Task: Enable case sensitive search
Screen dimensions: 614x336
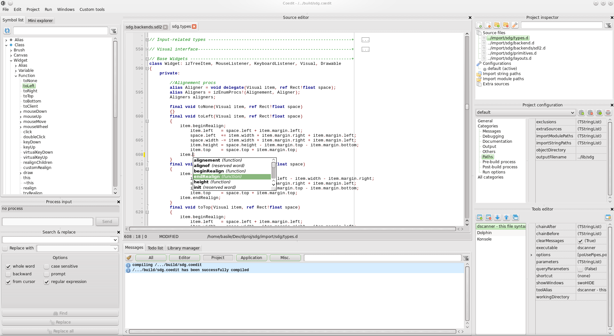Action: pos(47,266)
